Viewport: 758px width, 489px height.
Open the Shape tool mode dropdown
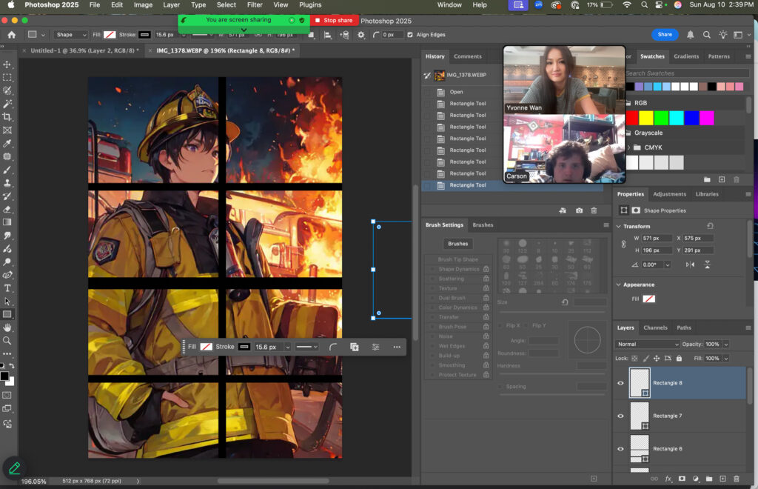pos(71,35)
